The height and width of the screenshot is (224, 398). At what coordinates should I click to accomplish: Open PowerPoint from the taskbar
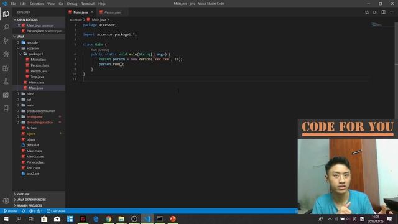(x=173, y=219)
